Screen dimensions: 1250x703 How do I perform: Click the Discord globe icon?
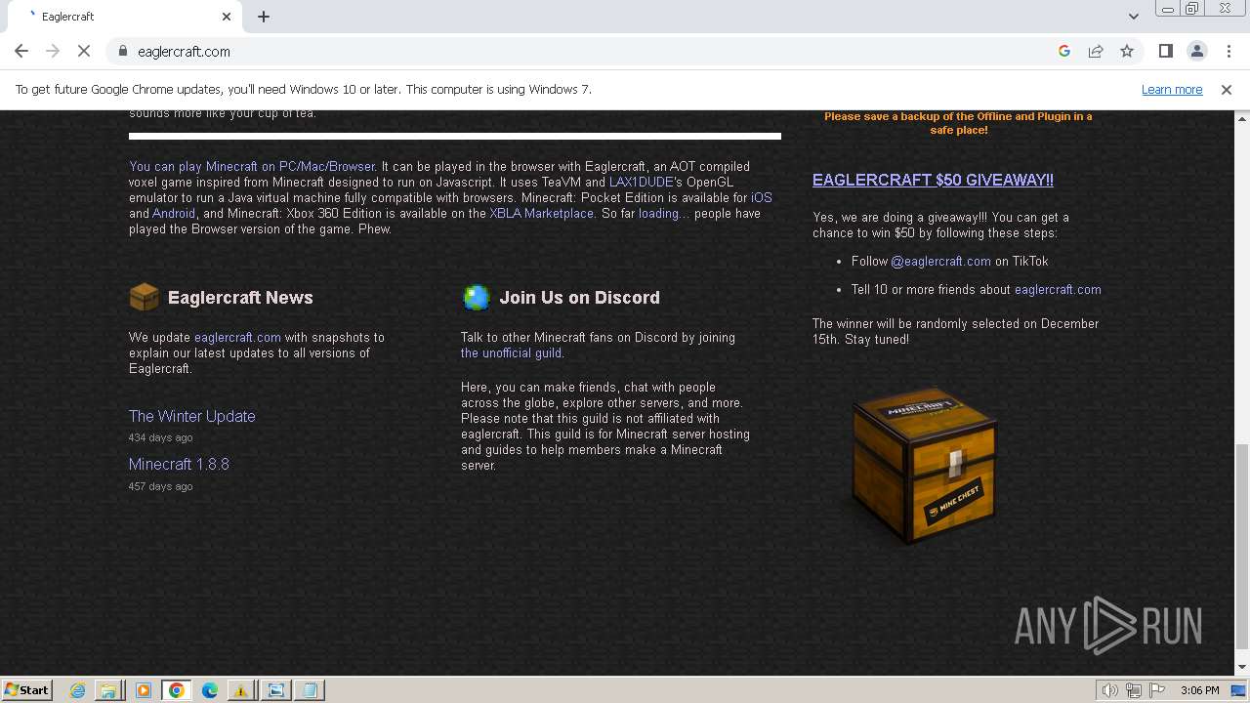click(476, 297)
